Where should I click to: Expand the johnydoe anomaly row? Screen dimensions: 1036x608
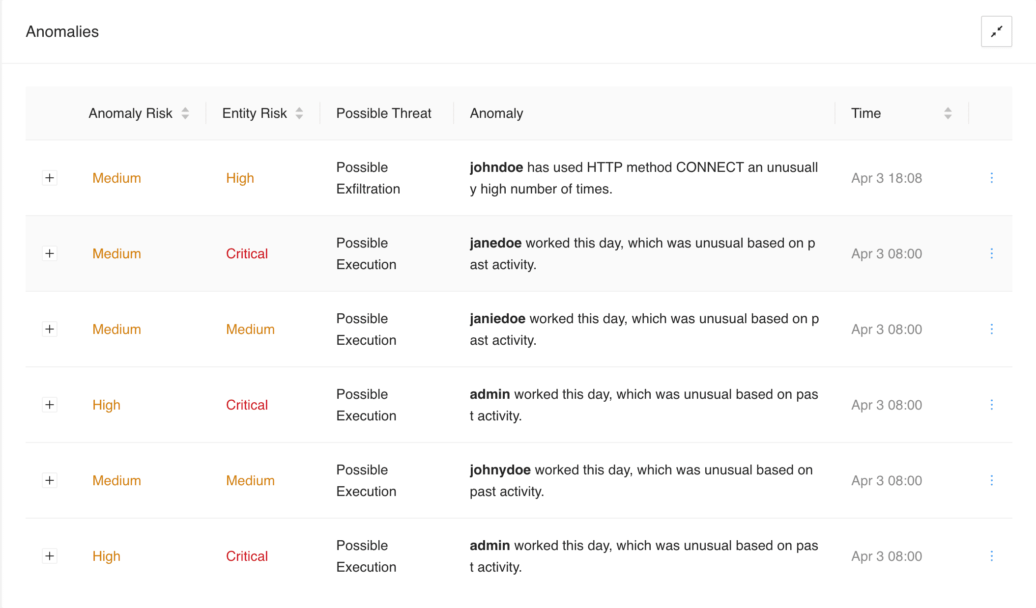click(50, 480)
